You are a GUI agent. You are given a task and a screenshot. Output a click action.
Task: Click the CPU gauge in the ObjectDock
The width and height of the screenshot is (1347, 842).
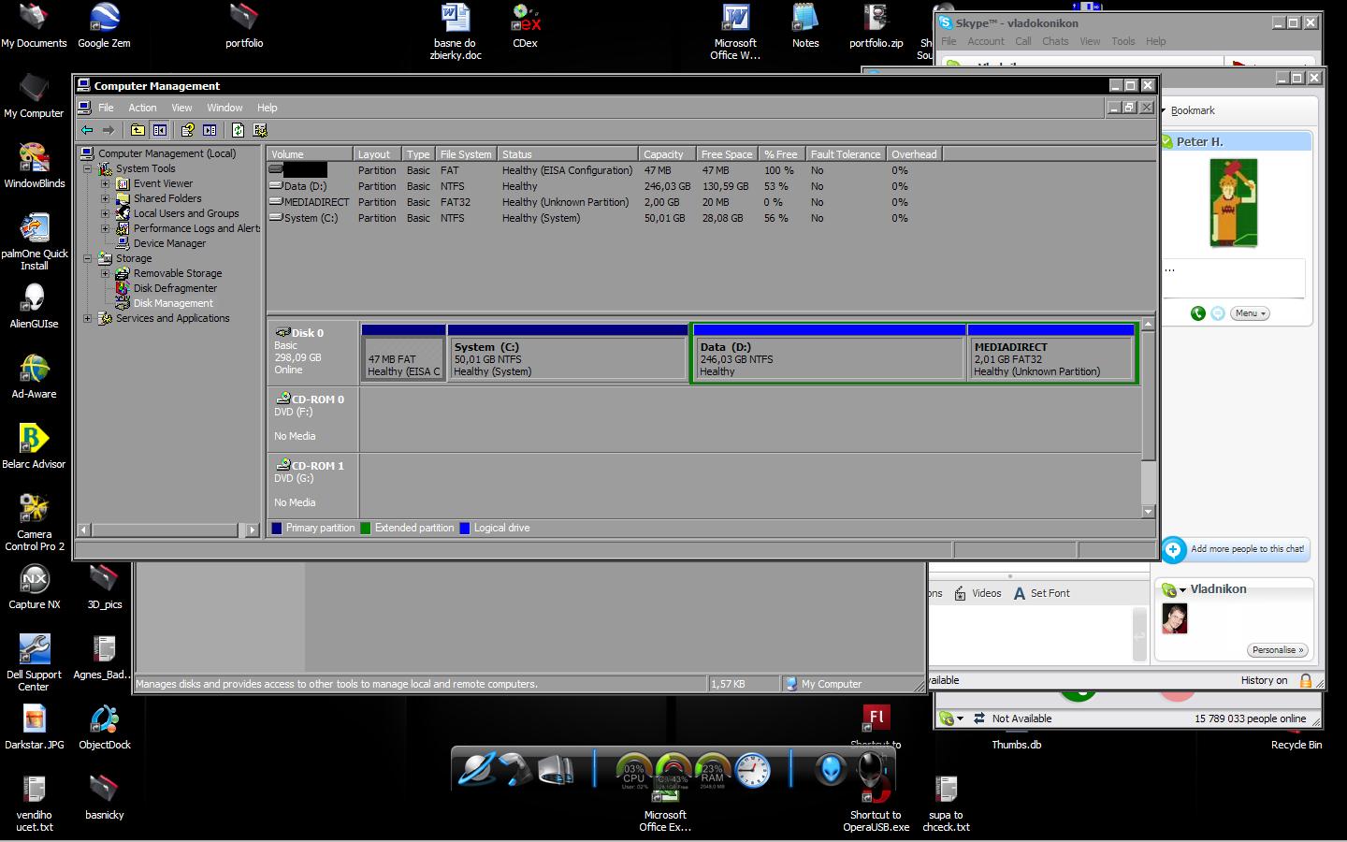(634, 771)
